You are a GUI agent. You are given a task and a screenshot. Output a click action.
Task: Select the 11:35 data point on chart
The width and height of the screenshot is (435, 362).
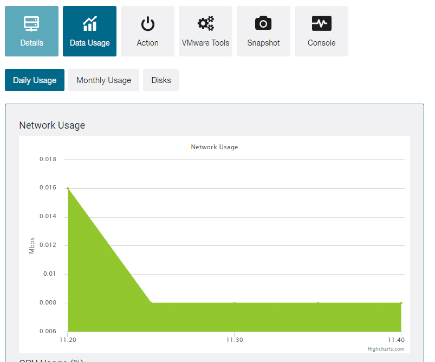point(318,303)
